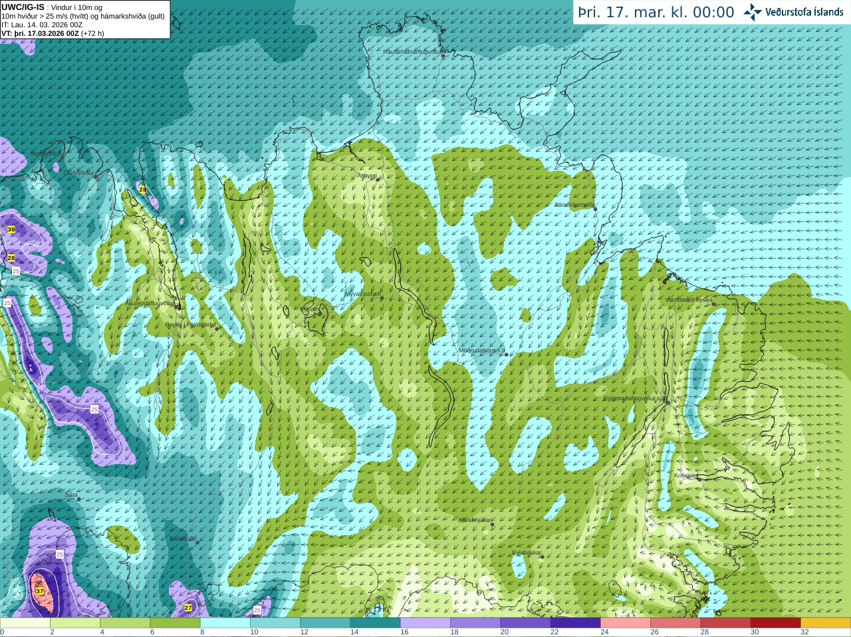Click the 28 gust marker near Ólafsfjörður
Image resolution: width=851 pixels, height=637 pixels.
point(142,190)
